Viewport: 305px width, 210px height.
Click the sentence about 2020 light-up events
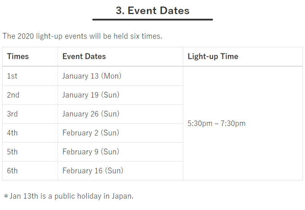(82, 36)
